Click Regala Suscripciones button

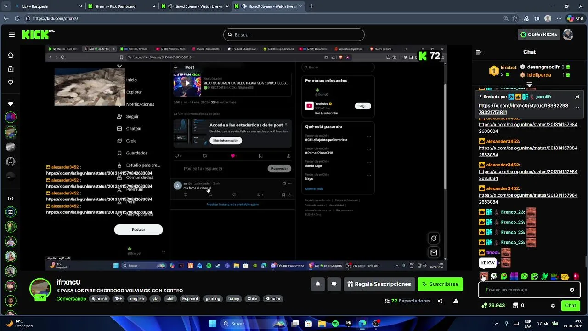tap(379, 284)
